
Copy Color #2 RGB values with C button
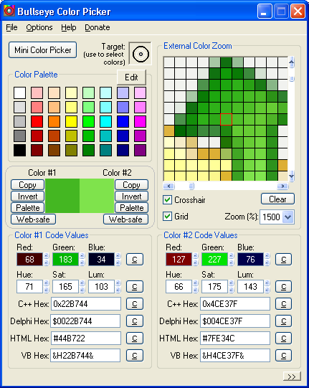(284, 260)
